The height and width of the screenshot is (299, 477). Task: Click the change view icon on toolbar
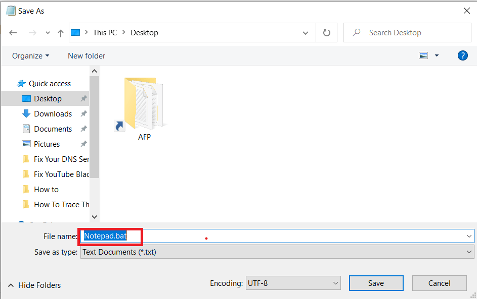click(423, 55)
